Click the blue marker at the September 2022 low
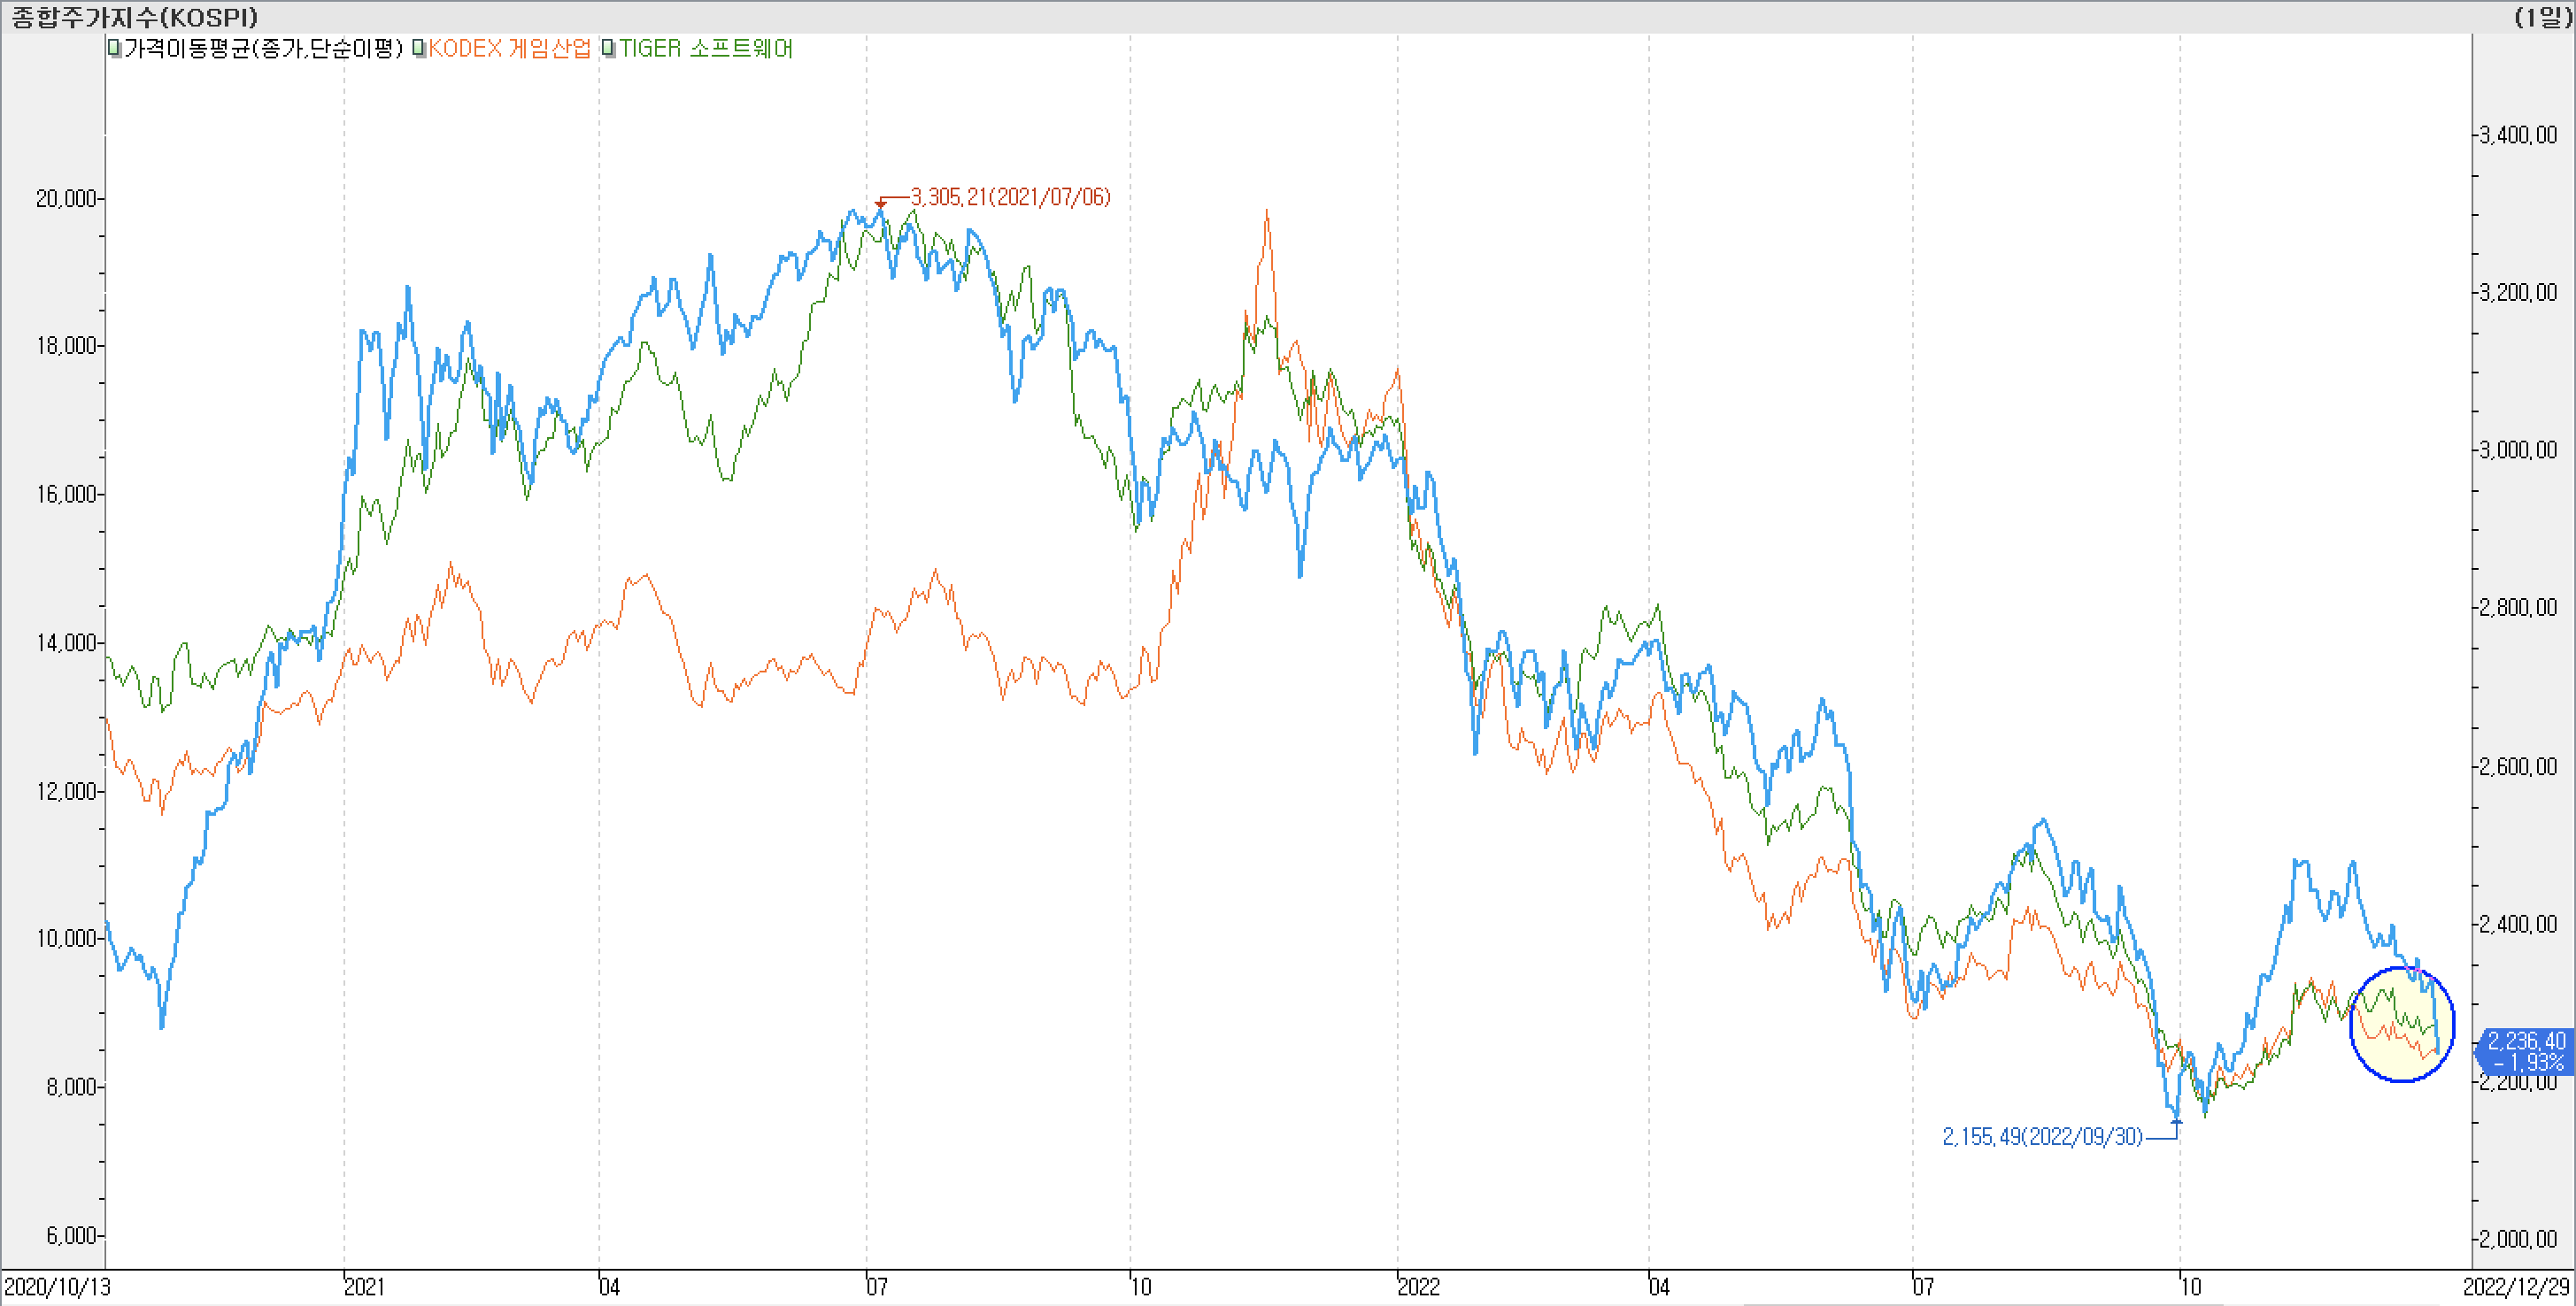 pos(2177,1123)
